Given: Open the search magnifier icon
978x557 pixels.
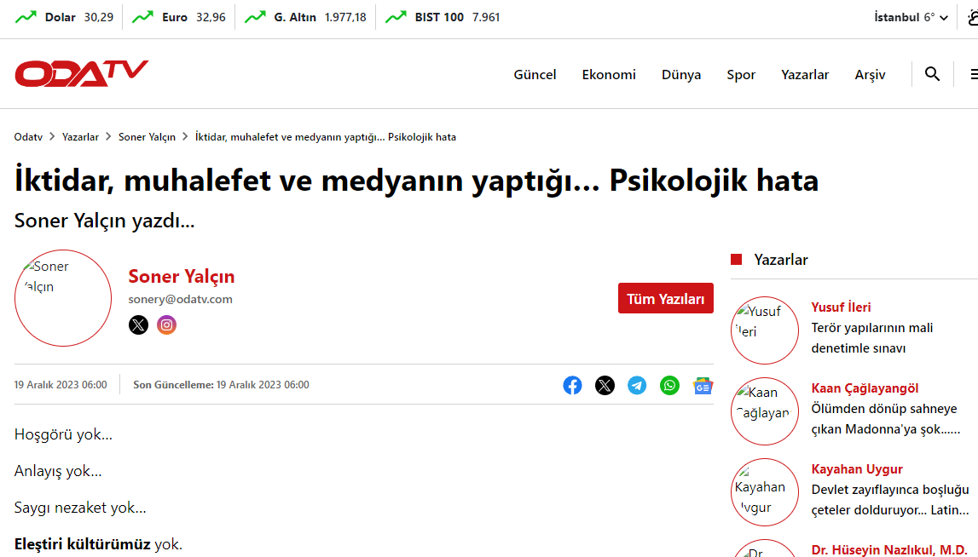Looking at the screenshot, I should [932, 74].
